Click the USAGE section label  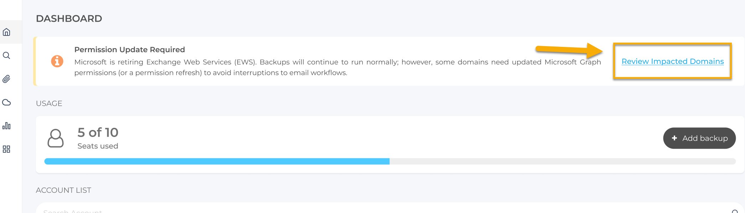(x=49, y=103)
